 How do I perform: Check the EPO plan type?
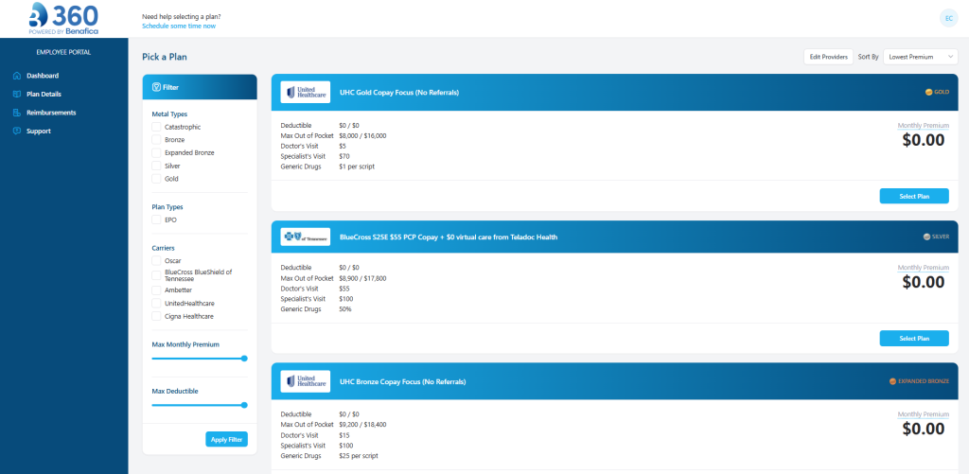click(x=156, y=219)
